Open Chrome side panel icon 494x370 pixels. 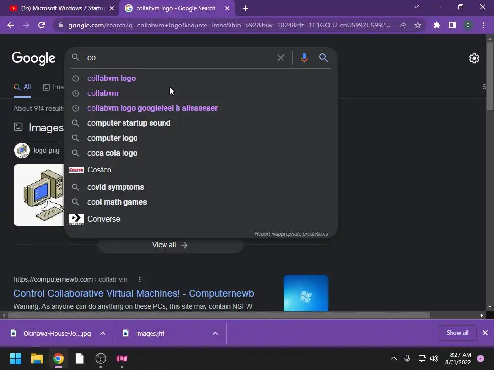[x=453, y=25]
